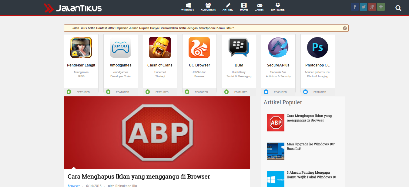
Task: Open the Artikel nav item
Action: (228, 7)
